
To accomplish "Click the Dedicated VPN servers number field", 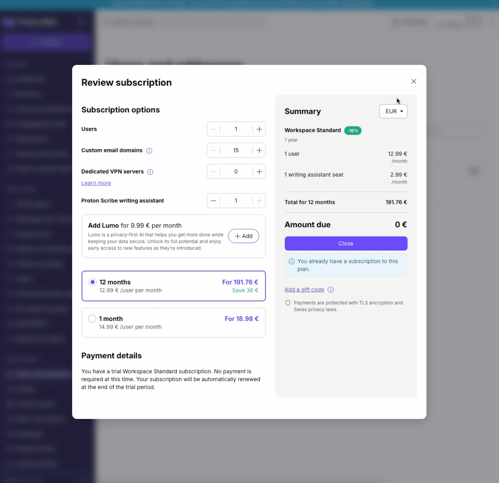I will coord(236,172).
